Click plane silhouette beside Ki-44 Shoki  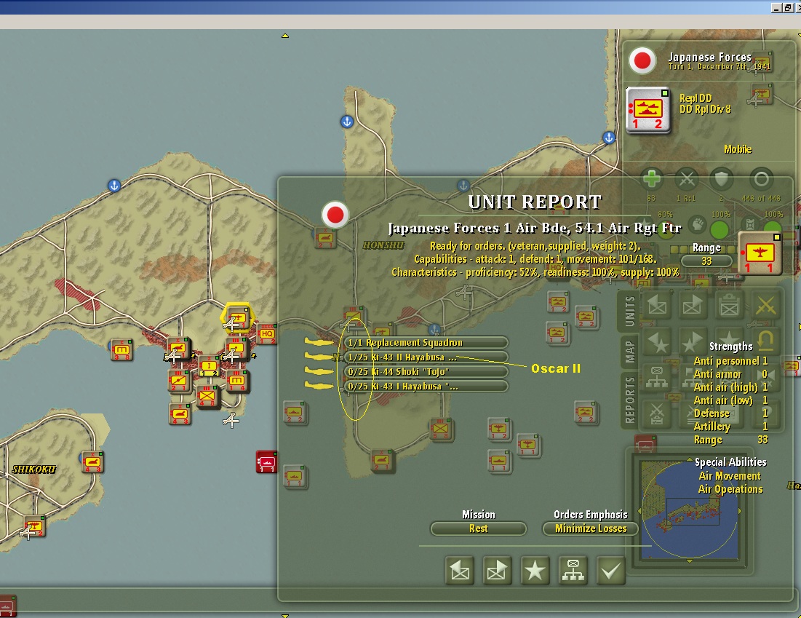[x=320, y=371]
